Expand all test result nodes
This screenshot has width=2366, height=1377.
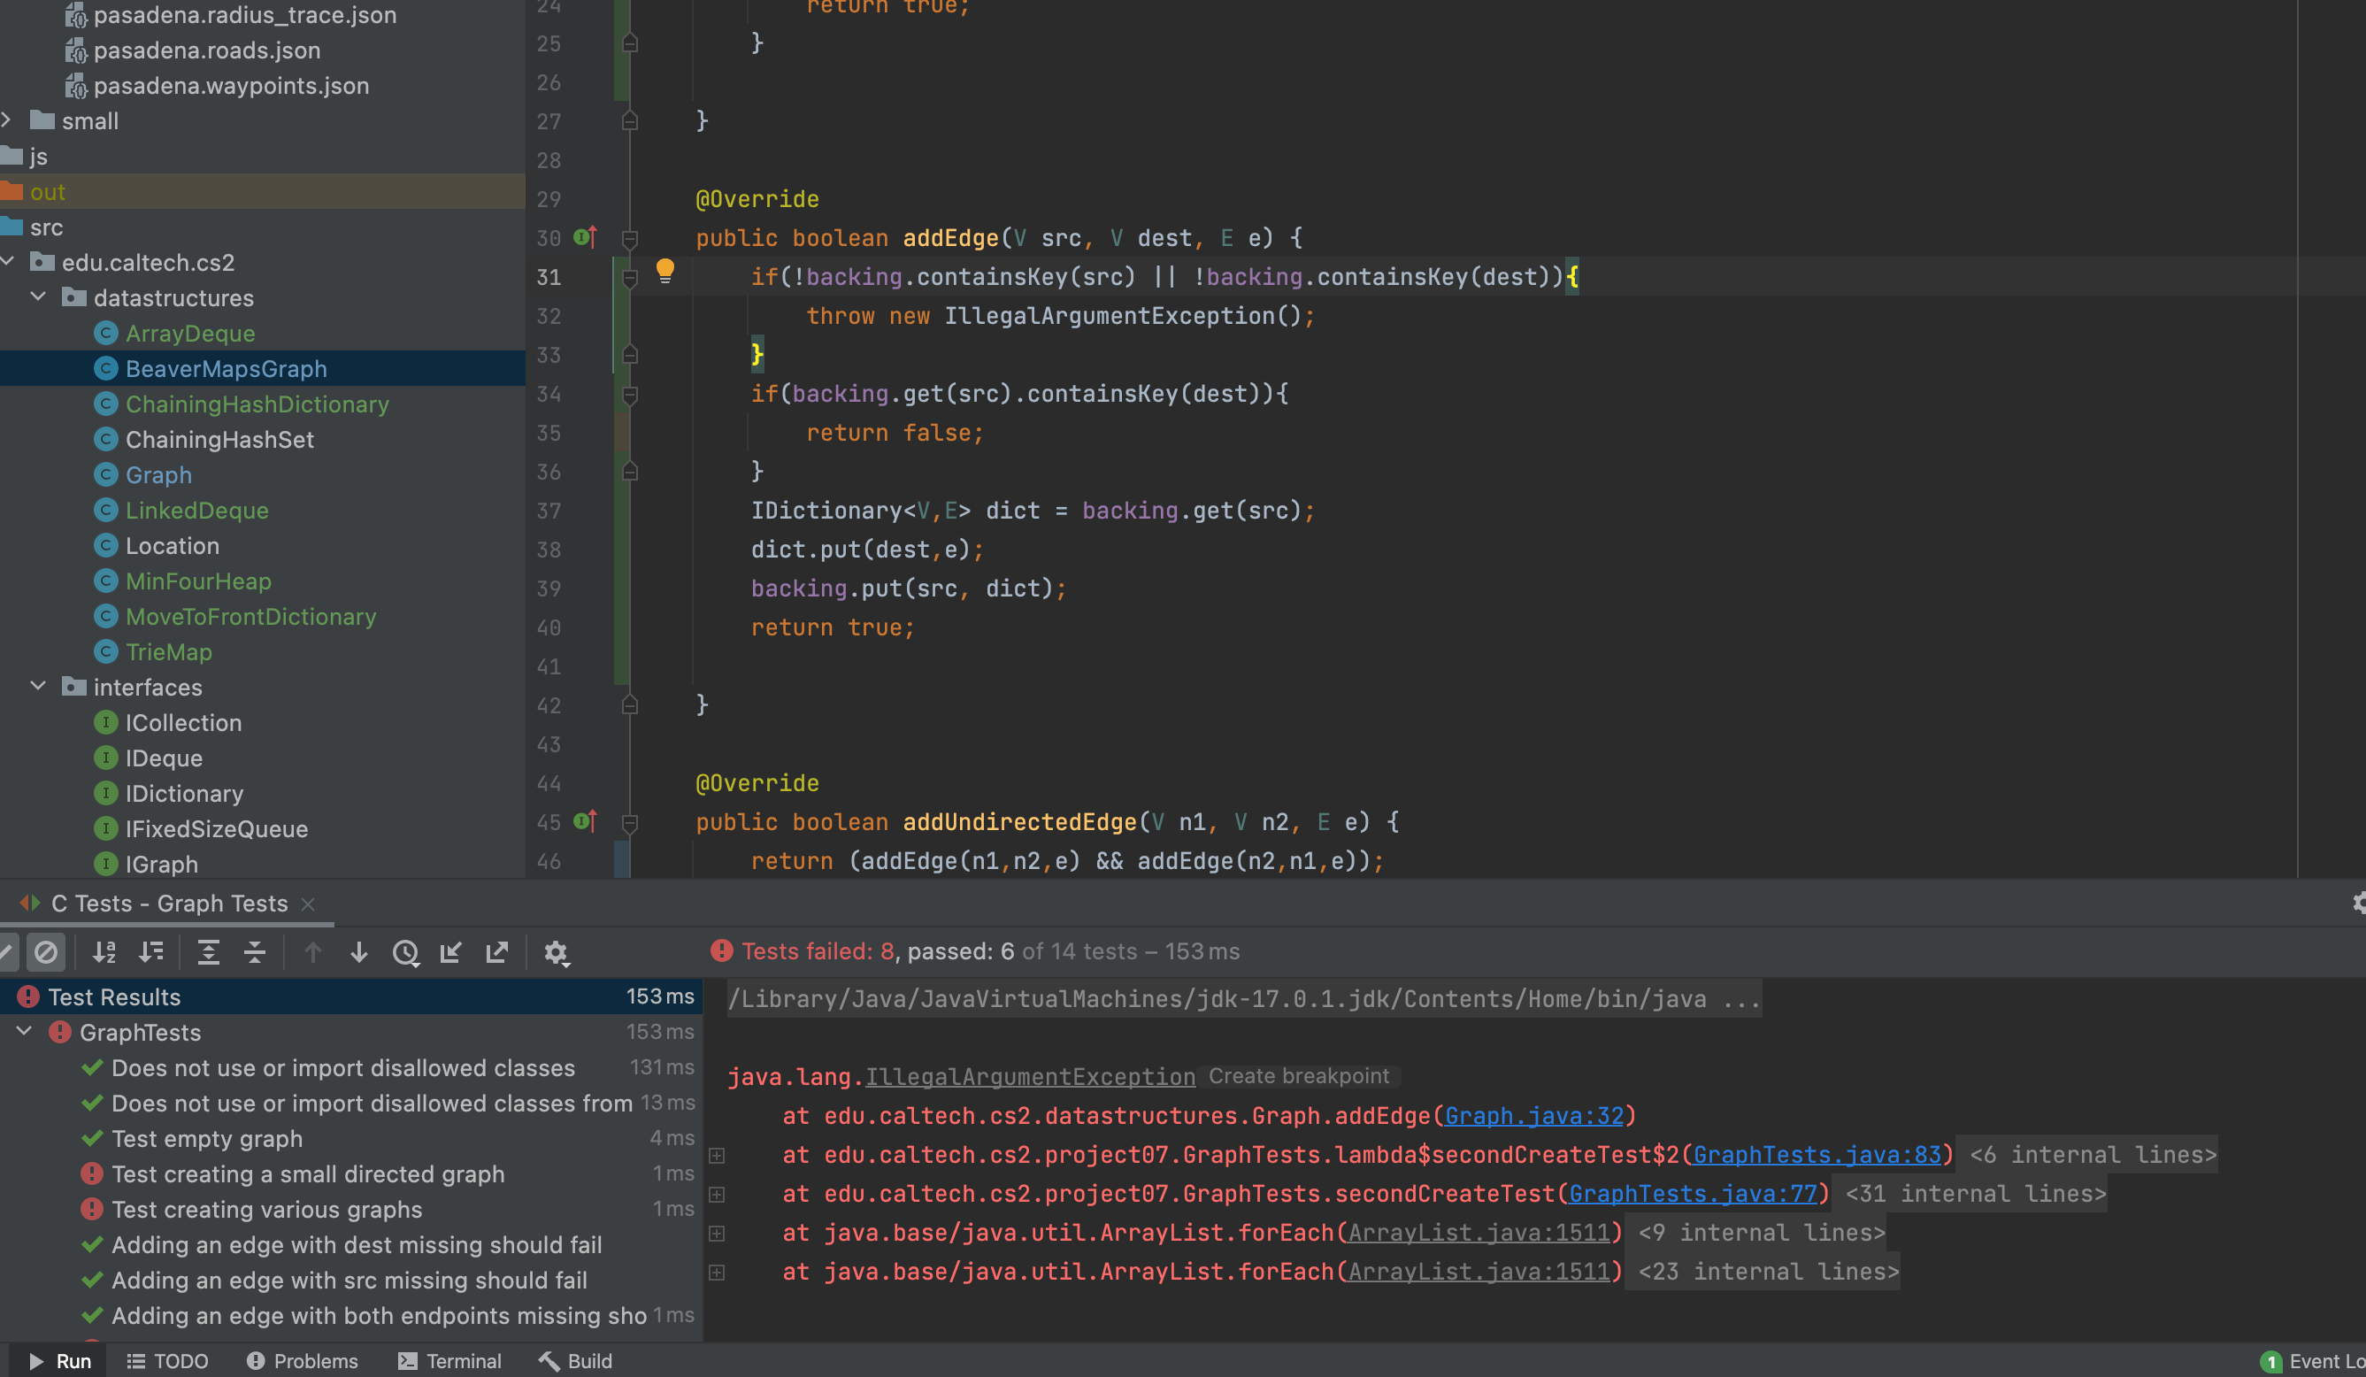point(209,952)
